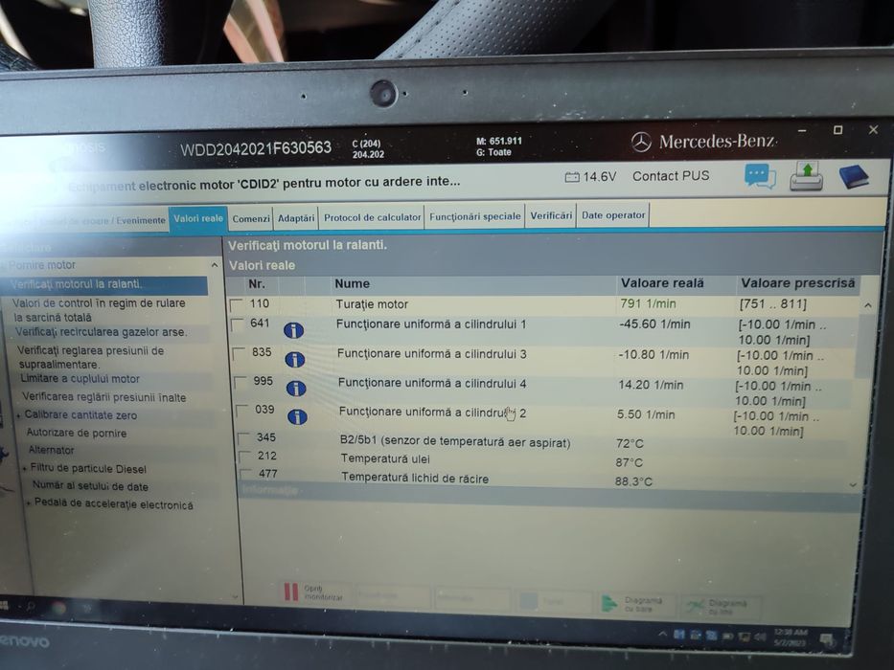Select Număr al setului de date
This screenshot has width=894, height=670.
(x=90, y=486)
